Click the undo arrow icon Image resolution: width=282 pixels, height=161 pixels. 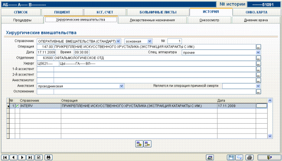point(239,158)
